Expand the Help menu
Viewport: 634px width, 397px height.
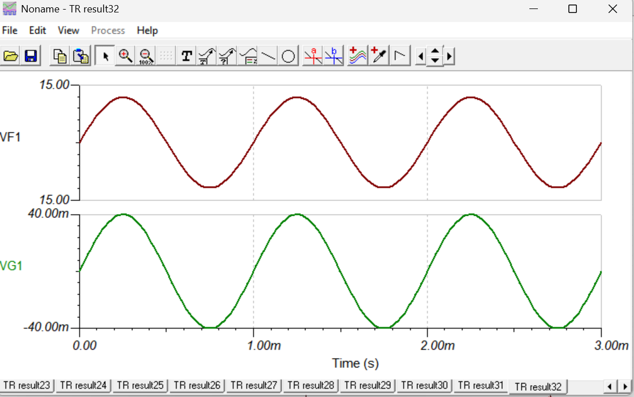(147, 30)
